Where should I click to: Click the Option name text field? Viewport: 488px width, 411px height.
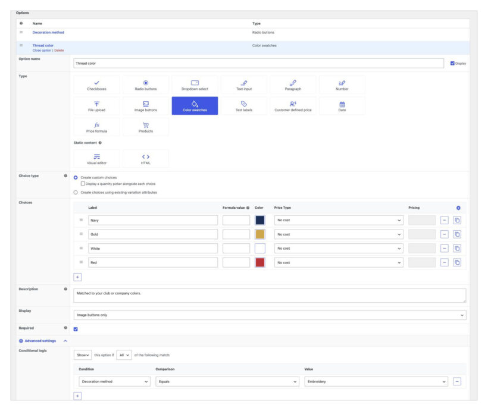coord(259,64)
